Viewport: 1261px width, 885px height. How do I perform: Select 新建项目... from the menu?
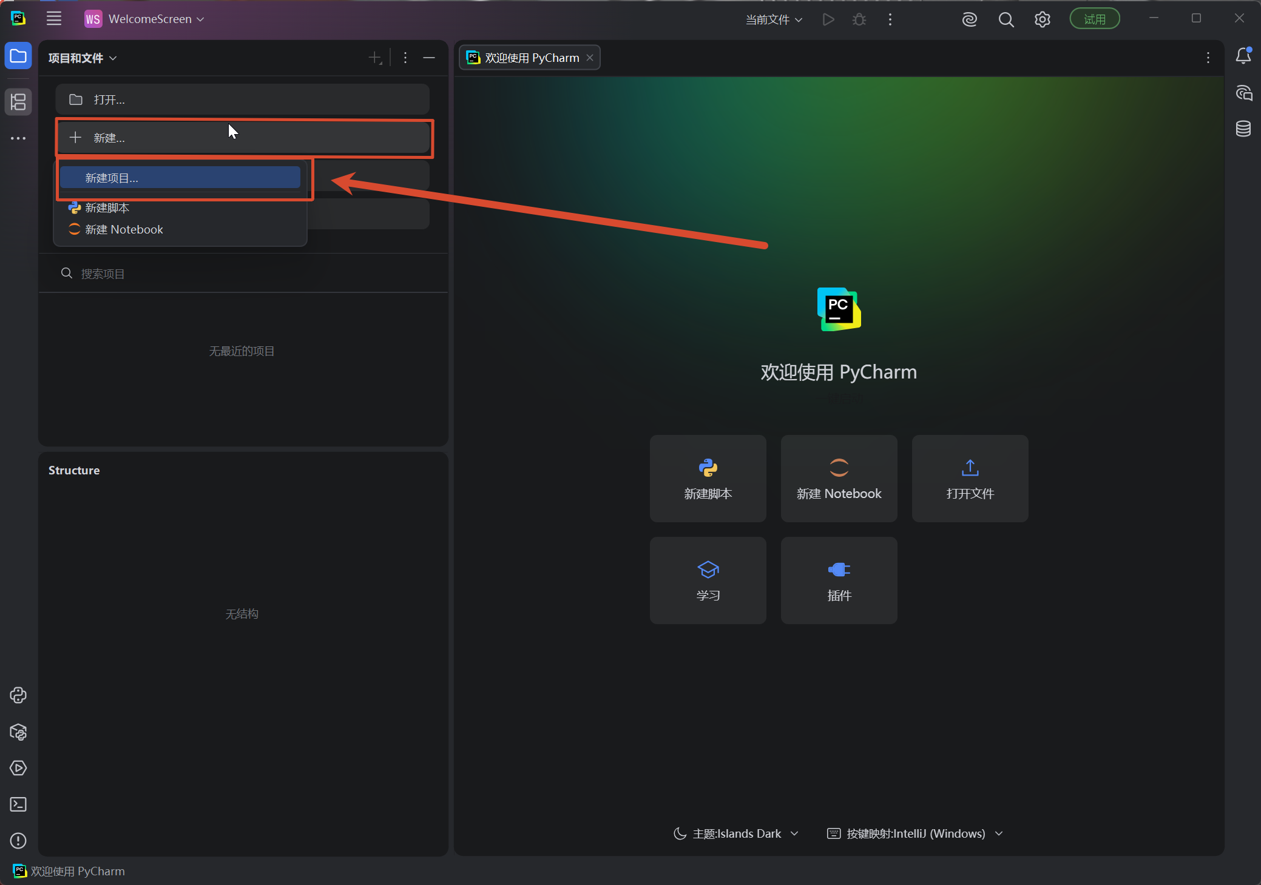(180, 178)
